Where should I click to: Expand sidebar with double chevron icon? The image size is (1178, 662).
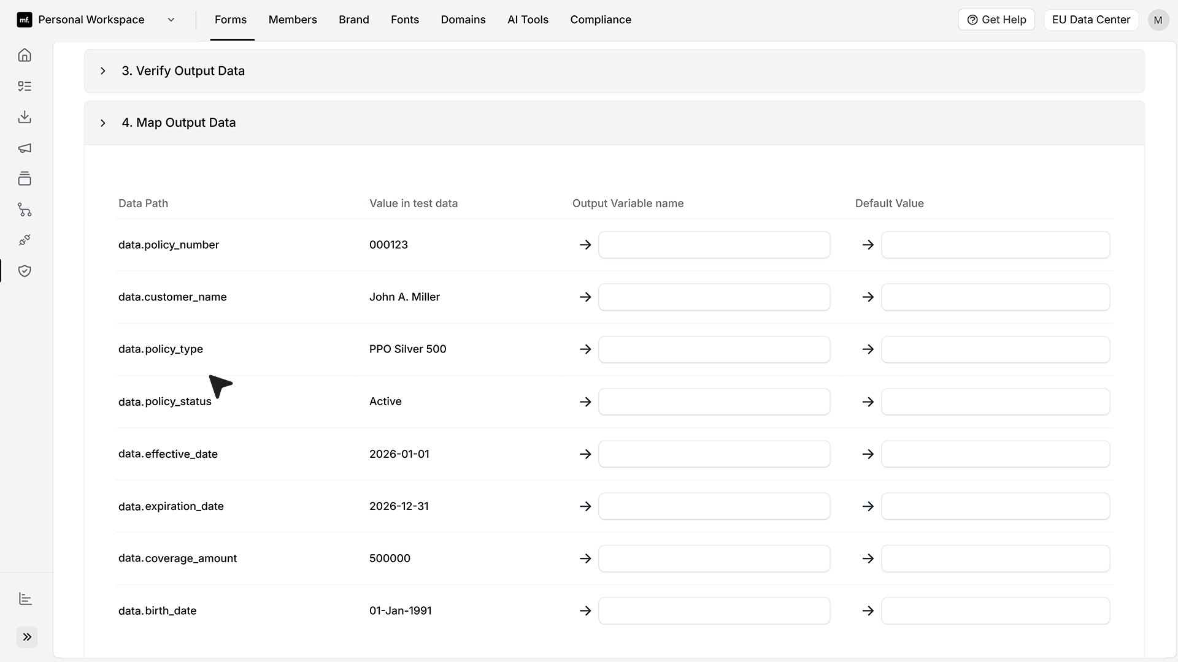pyautogui.click(x=27, y=637)
